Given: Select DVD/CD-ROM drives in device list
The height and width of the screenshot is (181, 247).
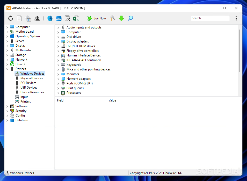Looking at the screenshot, I should pyautogui.click(x=81, y=46).
